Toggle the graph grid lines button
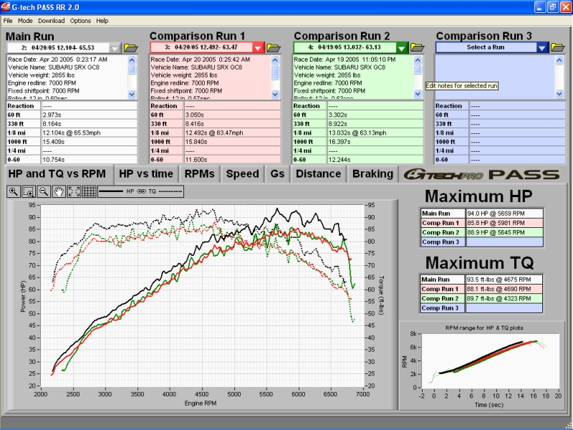Image resolution: width=573 pixels, height=430 pixels. pos(89,191)
